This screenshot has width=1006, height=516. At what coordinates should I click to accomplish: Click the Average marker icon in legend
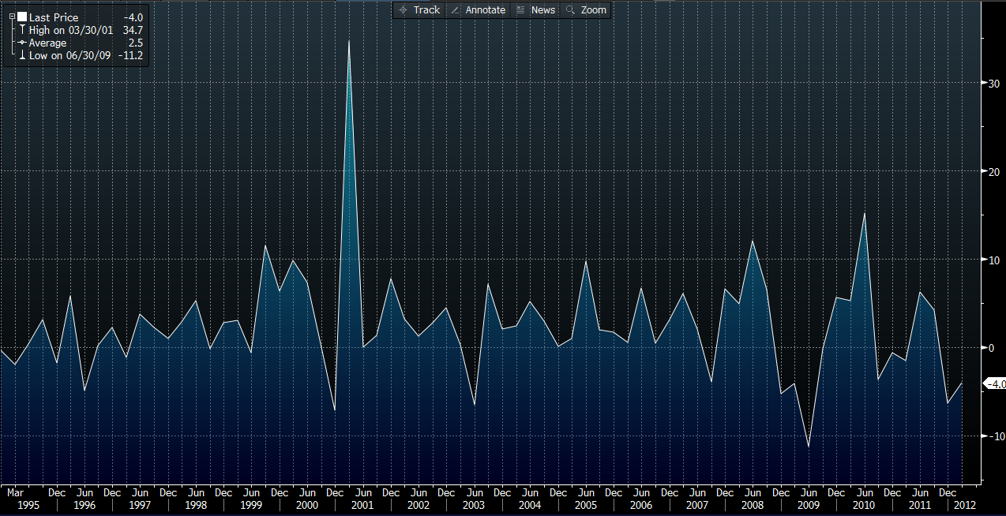click(22, 43)
